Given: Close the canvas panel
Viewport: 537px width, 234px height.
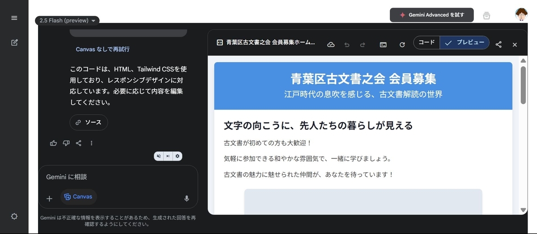Looking at the screenshot, I should coord(515,45).
